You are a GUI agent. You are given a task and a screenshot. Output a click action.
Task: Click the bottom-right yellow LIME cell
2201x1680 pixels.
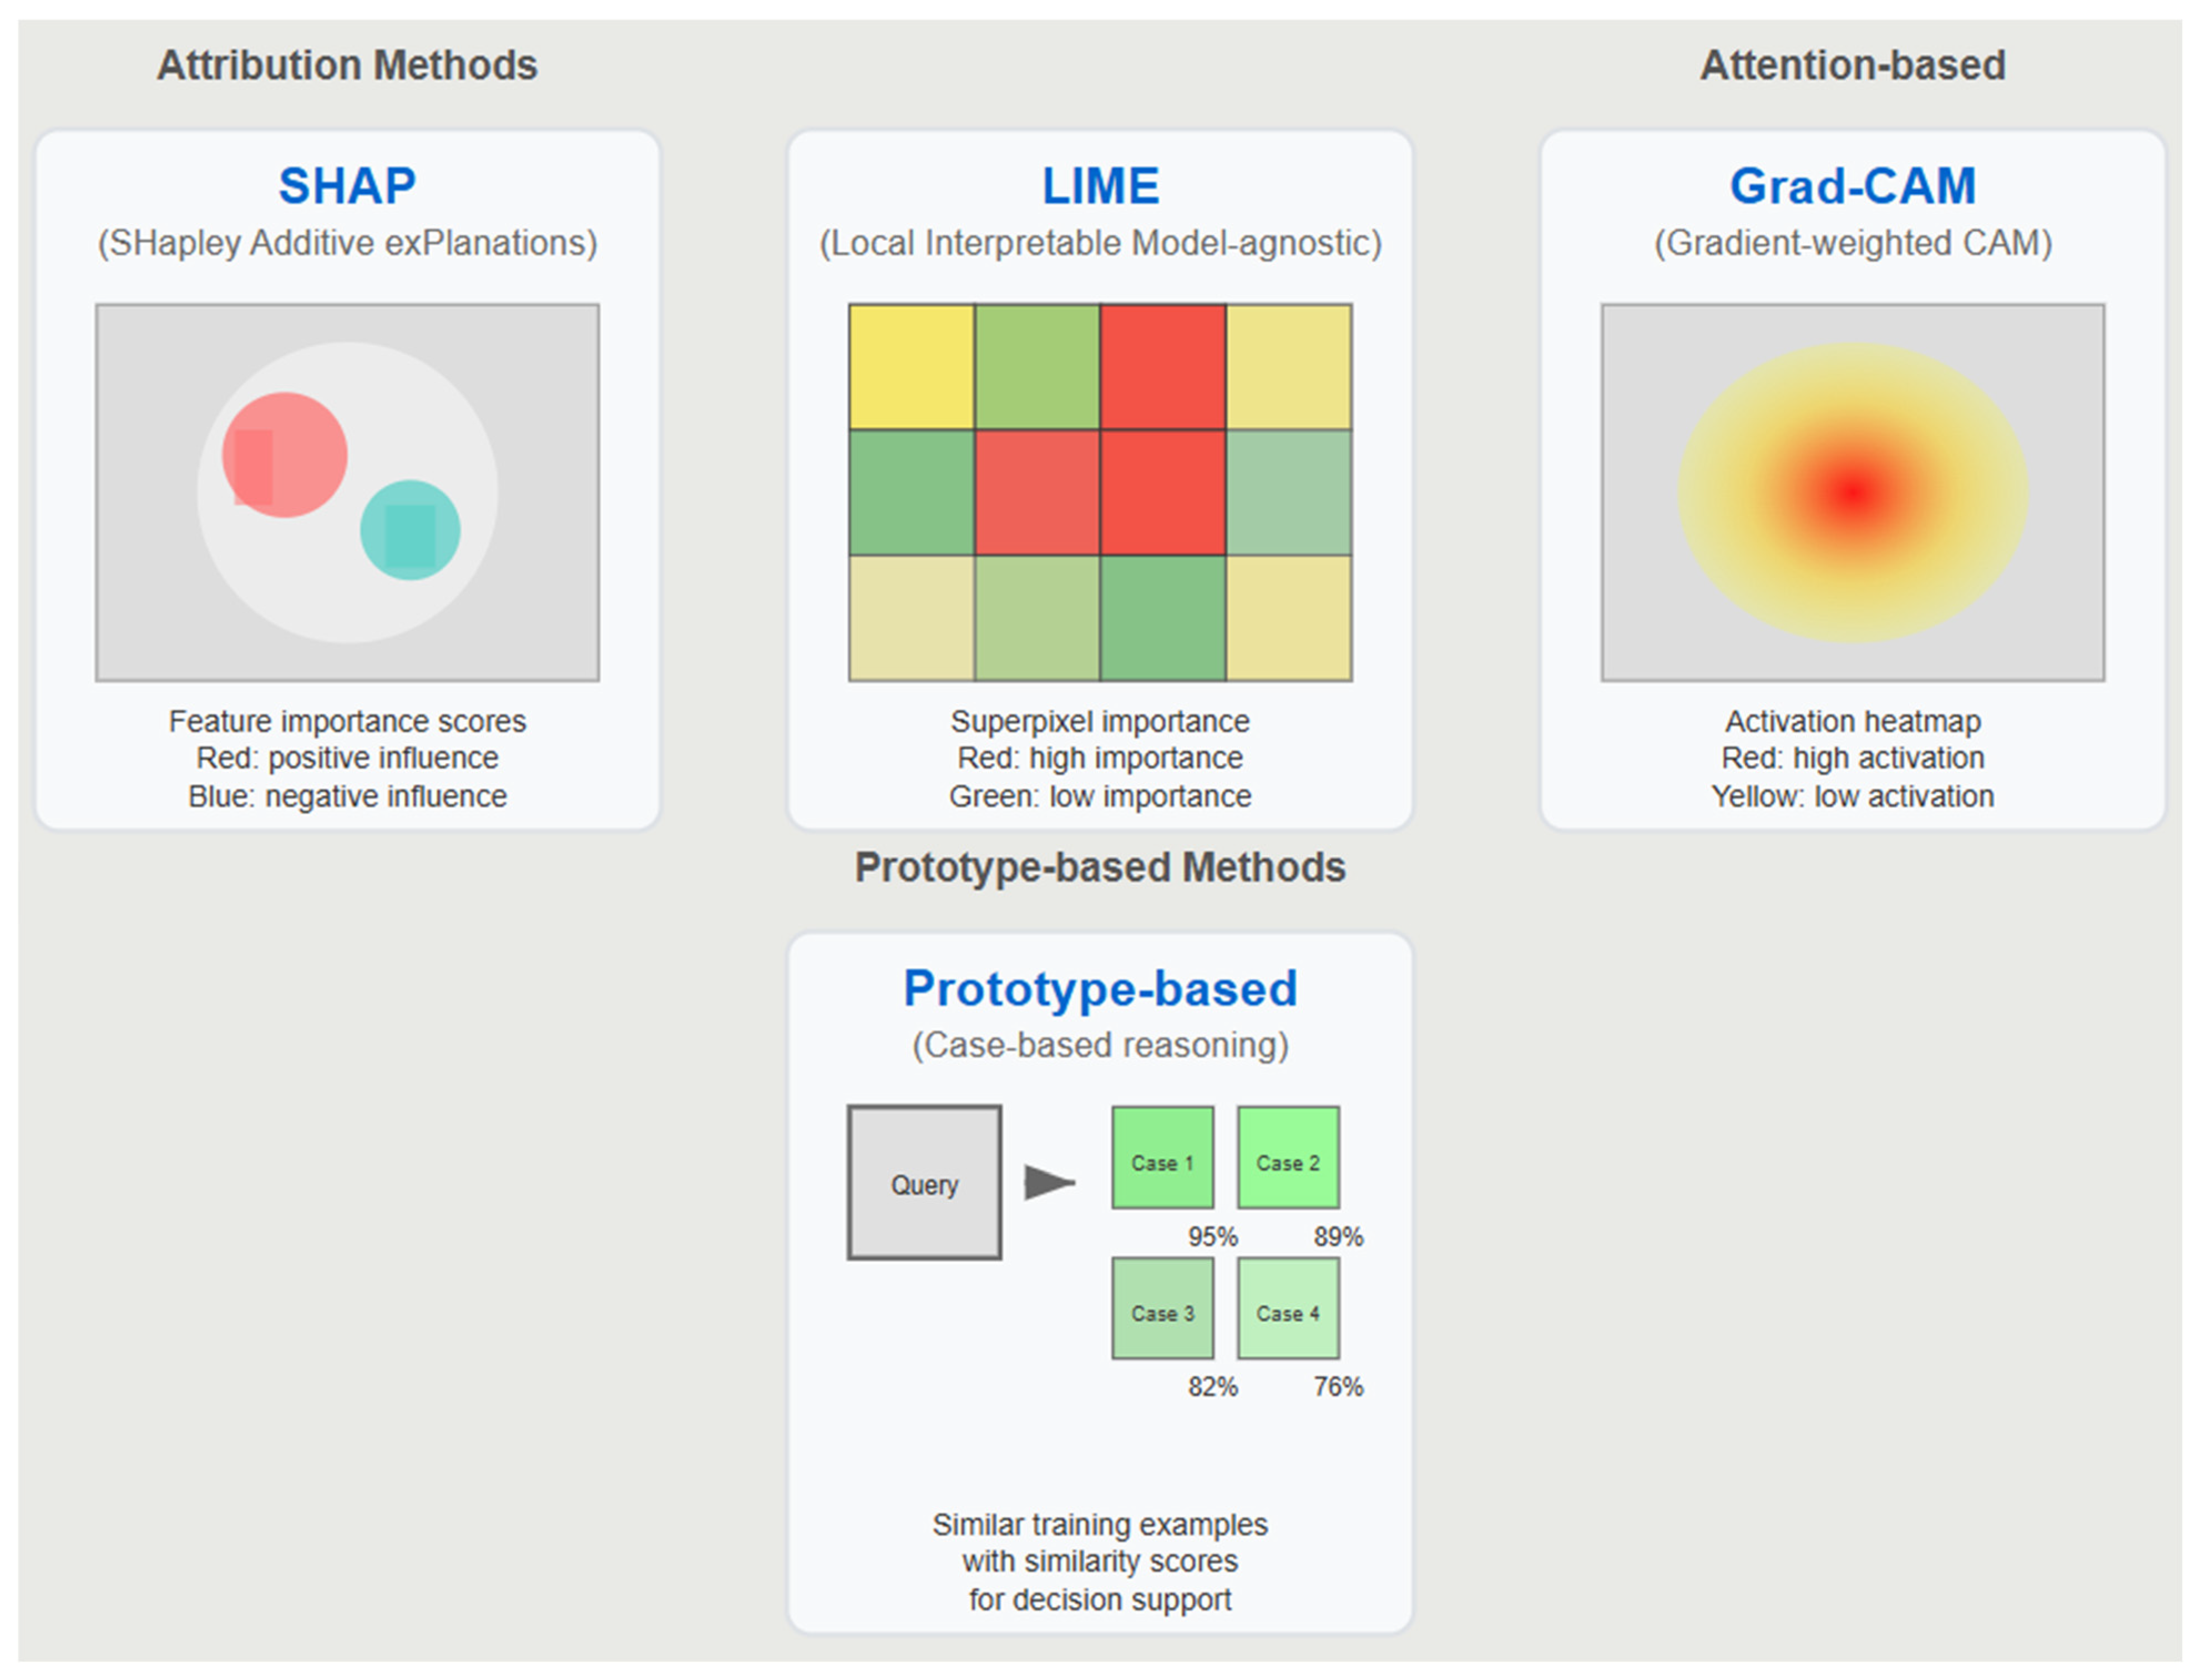(x=1289, y=618)
